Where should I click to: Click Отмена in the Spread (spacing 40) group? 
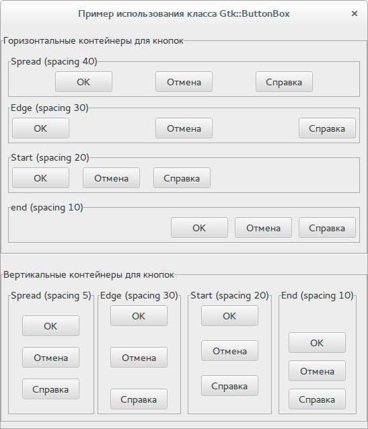184,82
